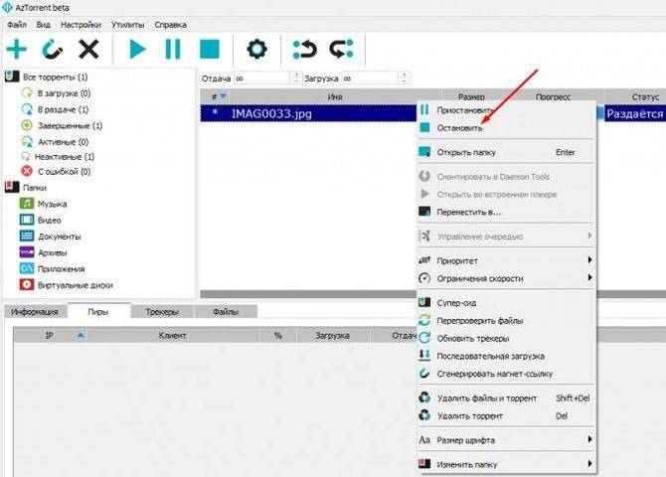The width and height of the screenshot is (666, 477).
Task: Sort peers by Загрузка column header
Action: click(333, 335)
